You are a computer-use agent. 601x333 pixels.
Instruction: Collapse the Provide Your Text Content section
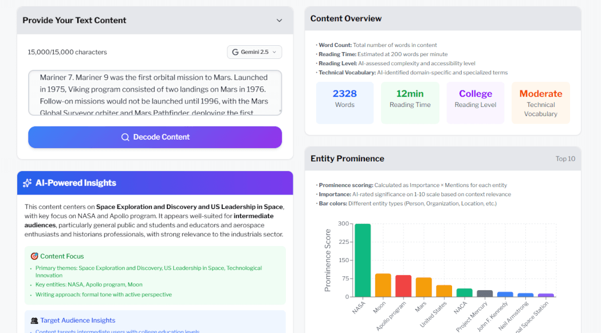click(x=280, y=19)
